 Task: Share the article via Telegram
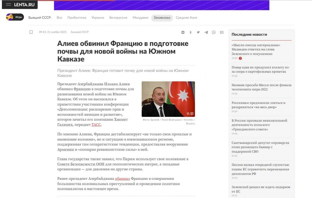tap(206, 32)
